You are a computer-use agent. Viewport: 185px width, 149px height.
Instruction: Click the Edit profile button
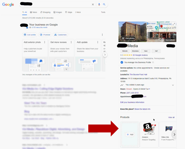tap(30, 35)
